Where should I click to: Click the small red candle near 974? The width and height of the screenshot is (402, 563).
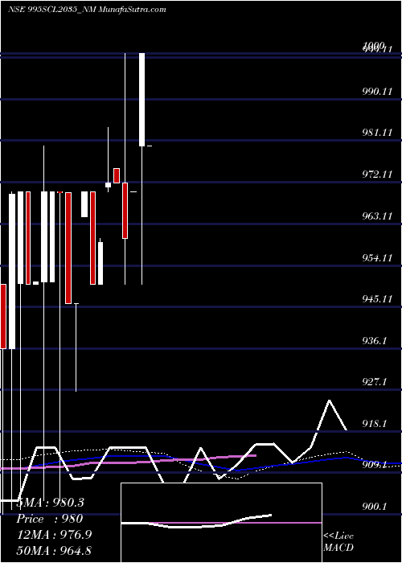click(x=117, y=175)
